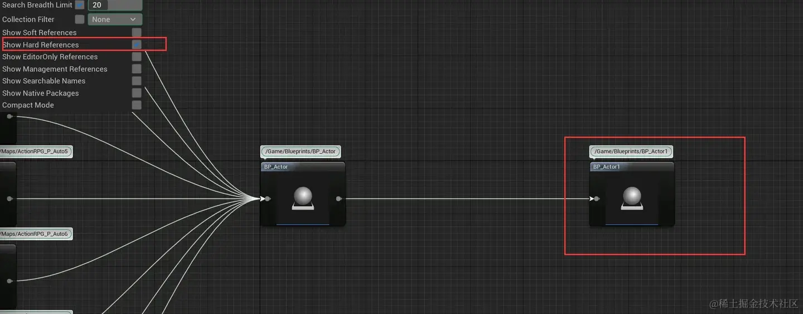The height and width of the screenshot is (314, 803).
Task: Click the Collection Filter label
Action: (28, 20)
